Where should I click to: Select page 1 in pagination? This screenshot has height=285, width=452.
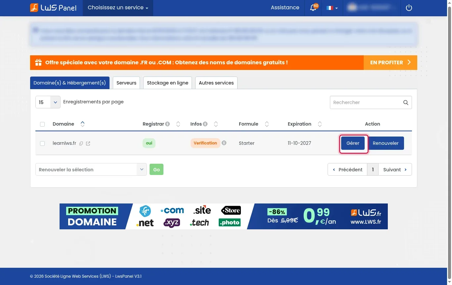pos(373,169)
